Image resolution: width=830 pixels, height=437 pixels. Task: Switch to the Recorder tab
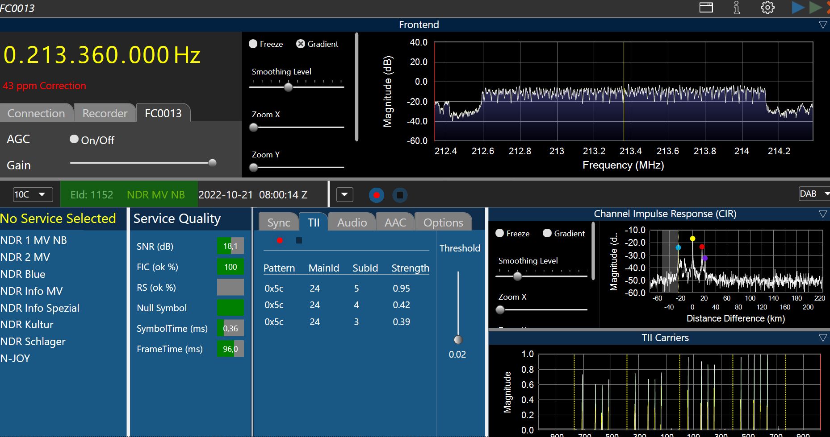coord(105,113)
